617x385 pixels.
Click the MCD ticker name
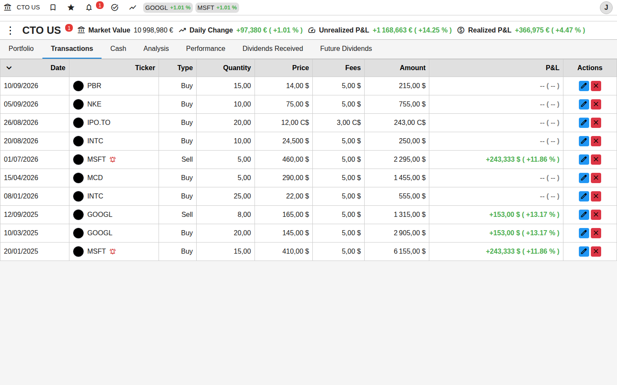click(95, 178)
